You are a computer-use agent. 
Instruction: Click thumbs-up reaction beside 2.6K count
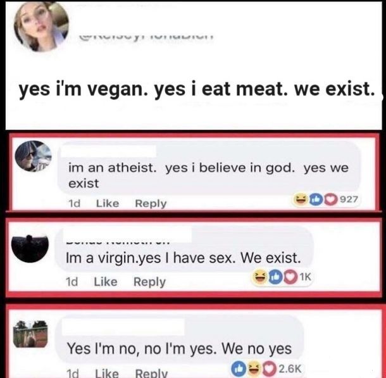point(238,369)
